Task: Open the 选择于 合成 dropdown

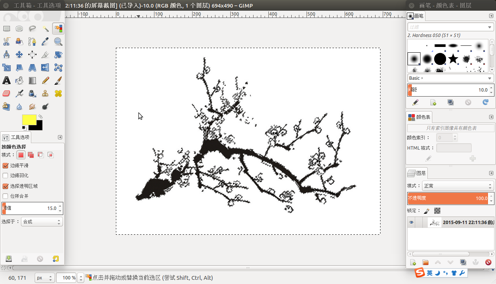Action: (42, 221)
